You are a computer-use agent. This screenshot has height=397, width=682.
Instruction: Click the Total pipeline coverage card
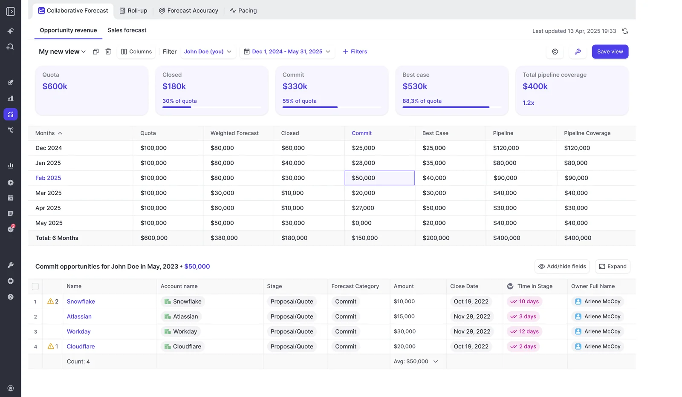pyautogui.click(x=572, y=90)
